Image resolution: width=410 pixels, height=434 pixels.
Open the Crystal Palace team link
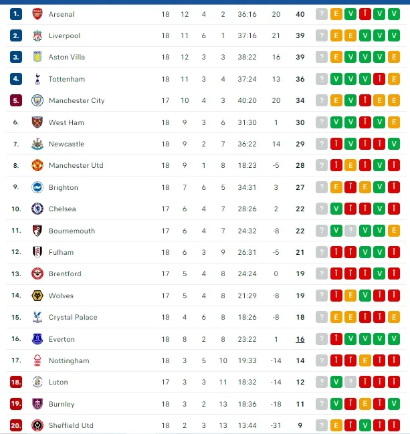73,317
